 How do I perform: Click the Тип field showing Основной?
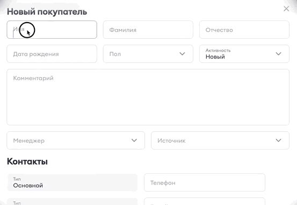click(72, 182)
